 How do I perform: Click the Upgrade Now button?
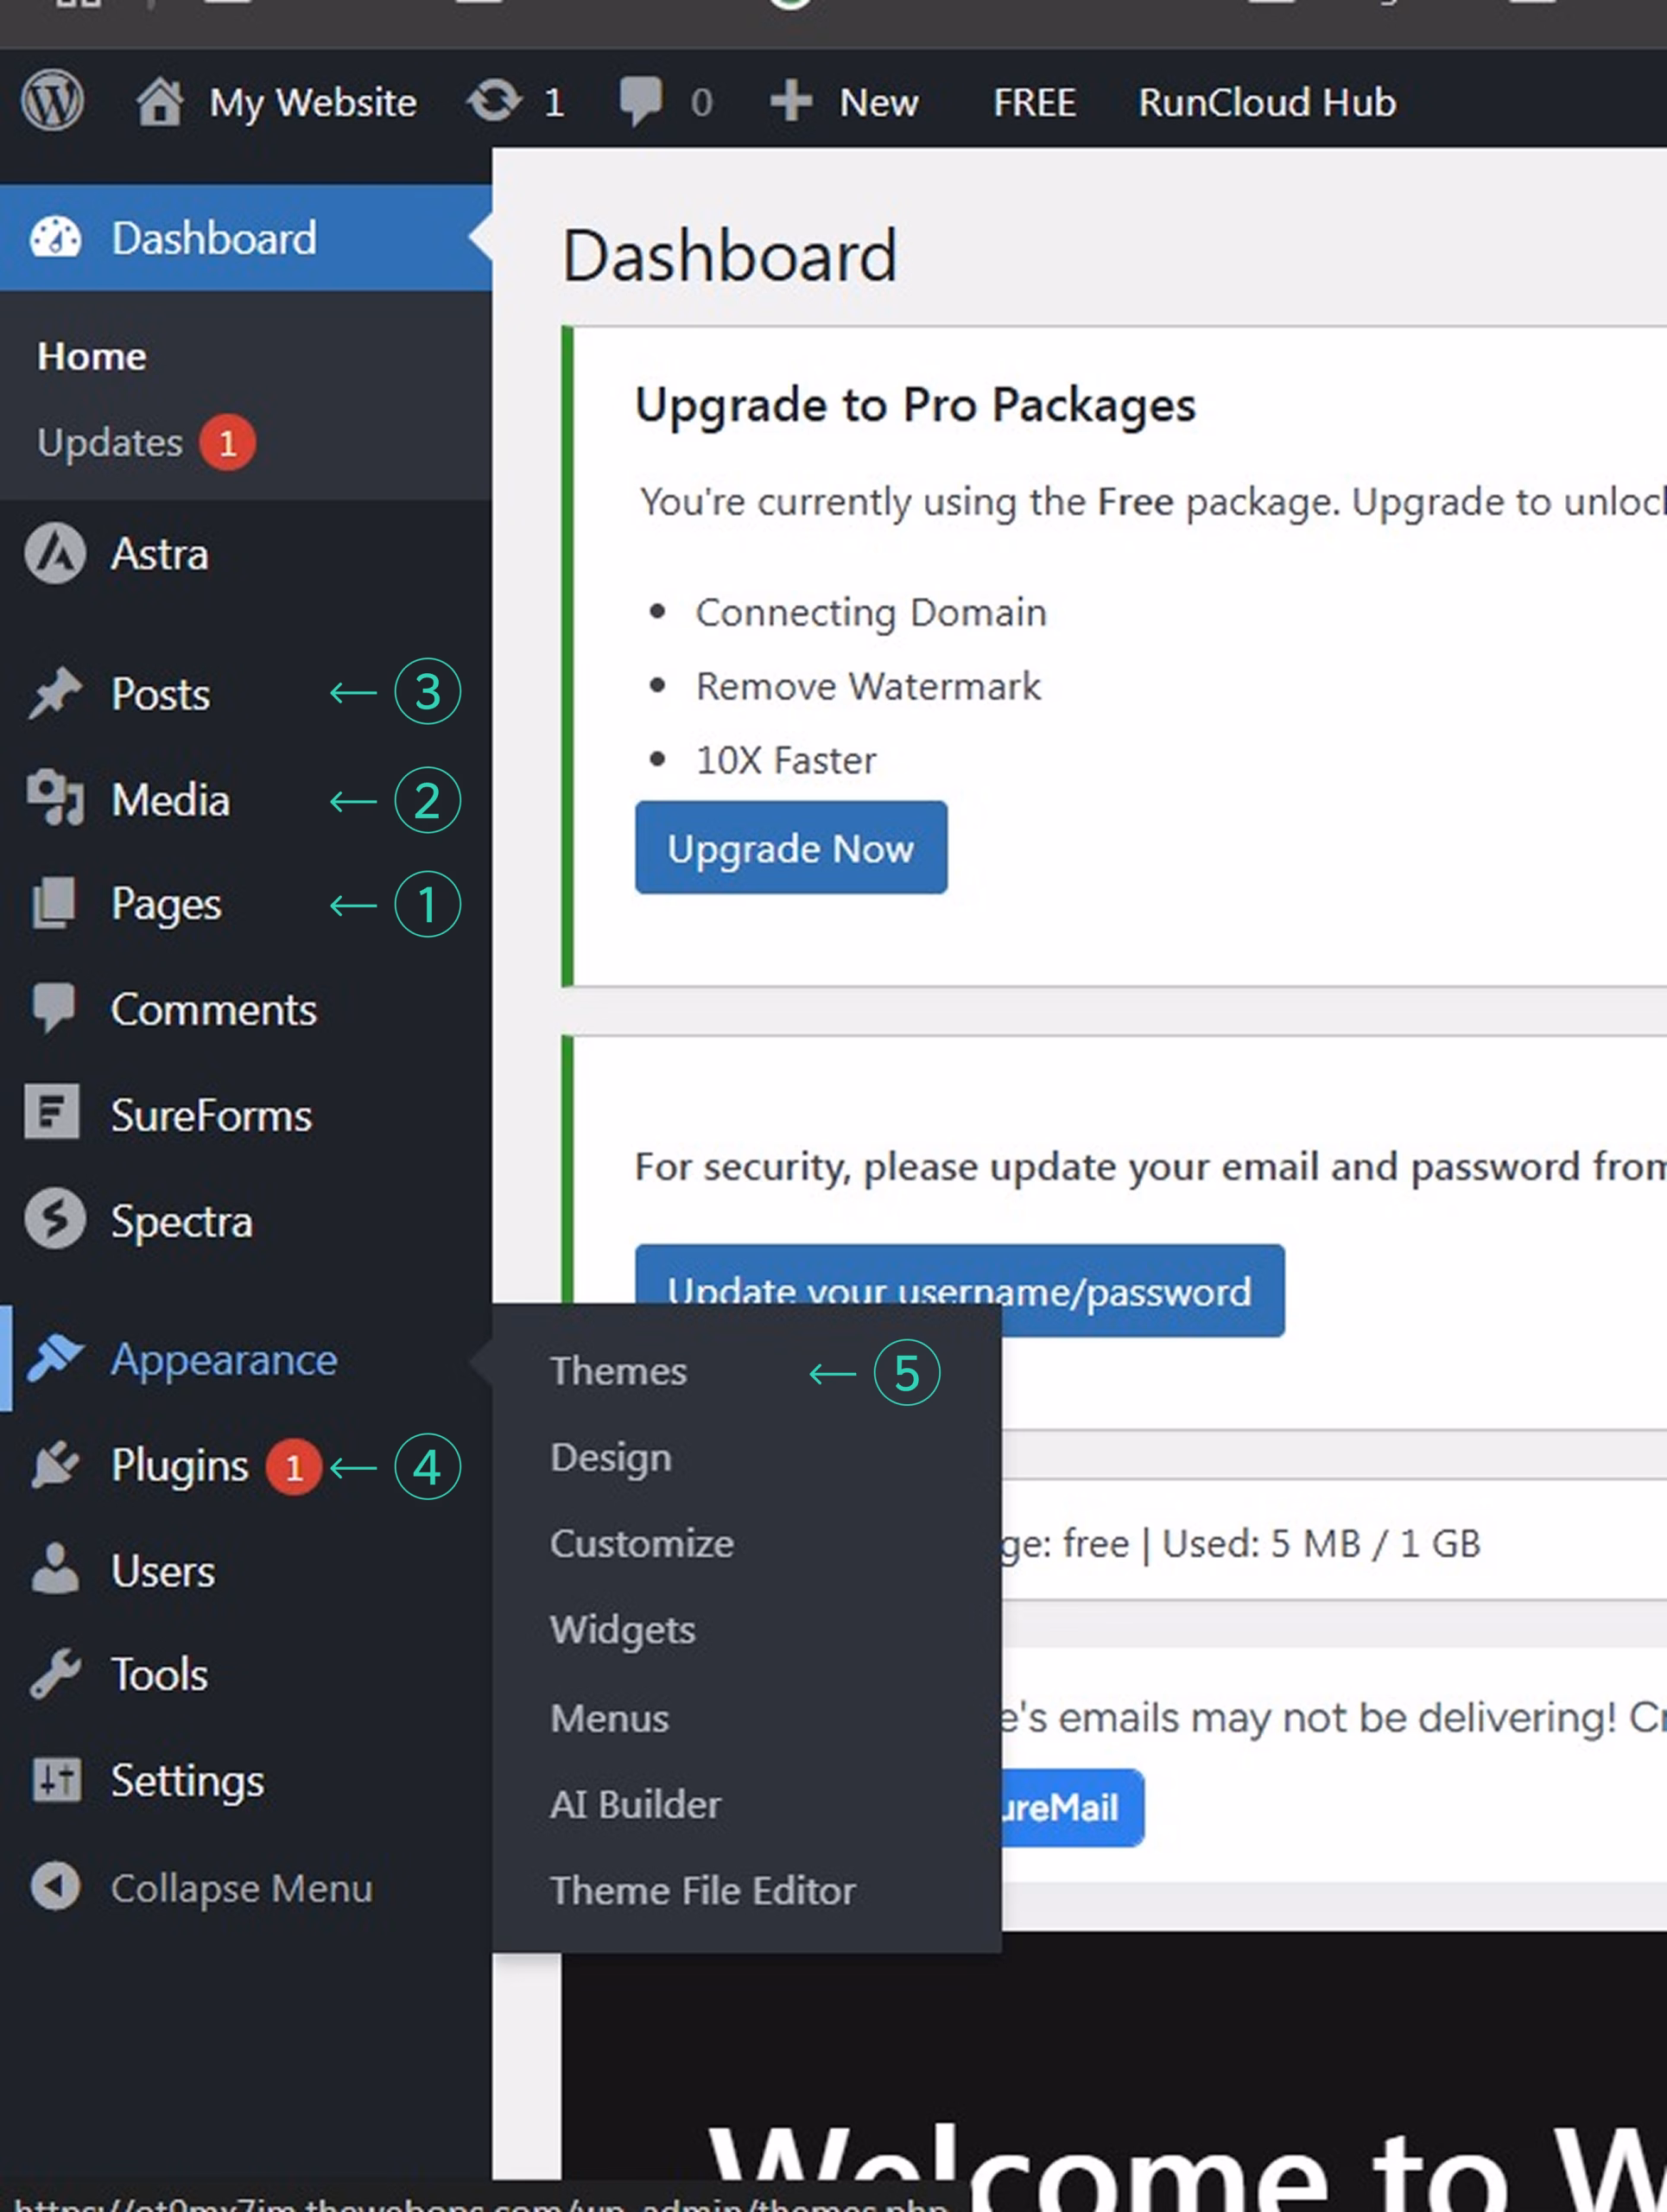point(790,848)
